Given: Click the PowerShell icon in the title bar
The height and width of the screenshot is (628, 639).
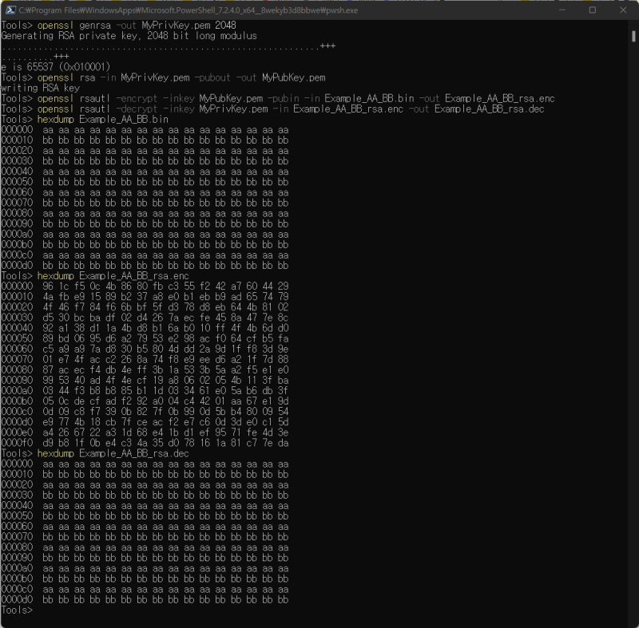Looking at the screenshot, I should (x=9, y=10).
